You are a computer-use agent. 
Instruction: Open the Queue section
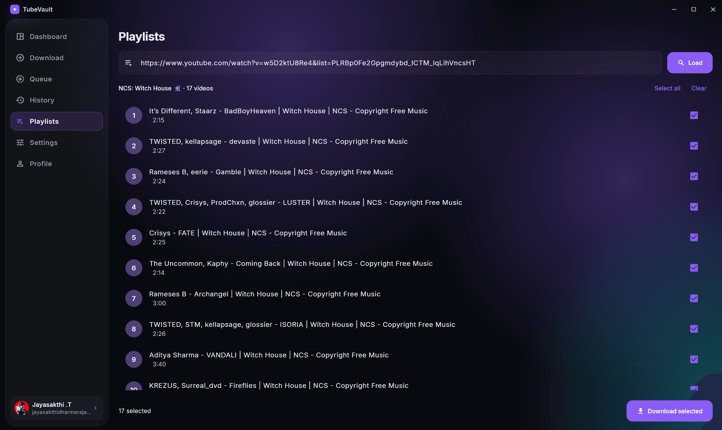click(x=57, y=79)
